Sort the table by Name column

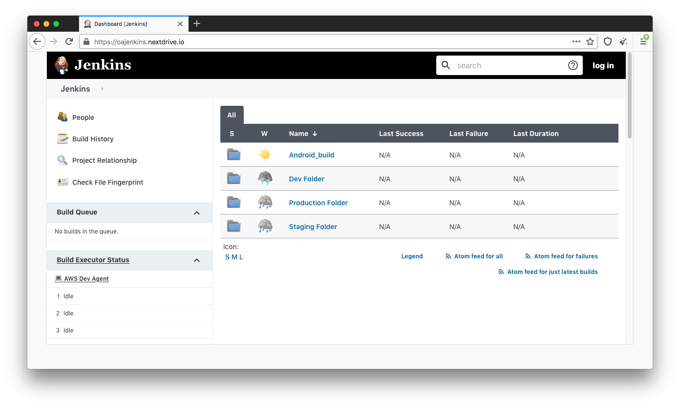[x=303, y=134]
